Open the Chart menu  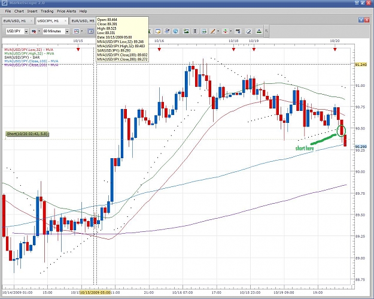[19, 11]
